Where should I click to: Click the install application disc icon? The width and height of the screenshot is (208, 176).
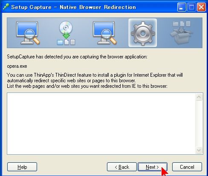pyautogui.click(x=66, y=33)
